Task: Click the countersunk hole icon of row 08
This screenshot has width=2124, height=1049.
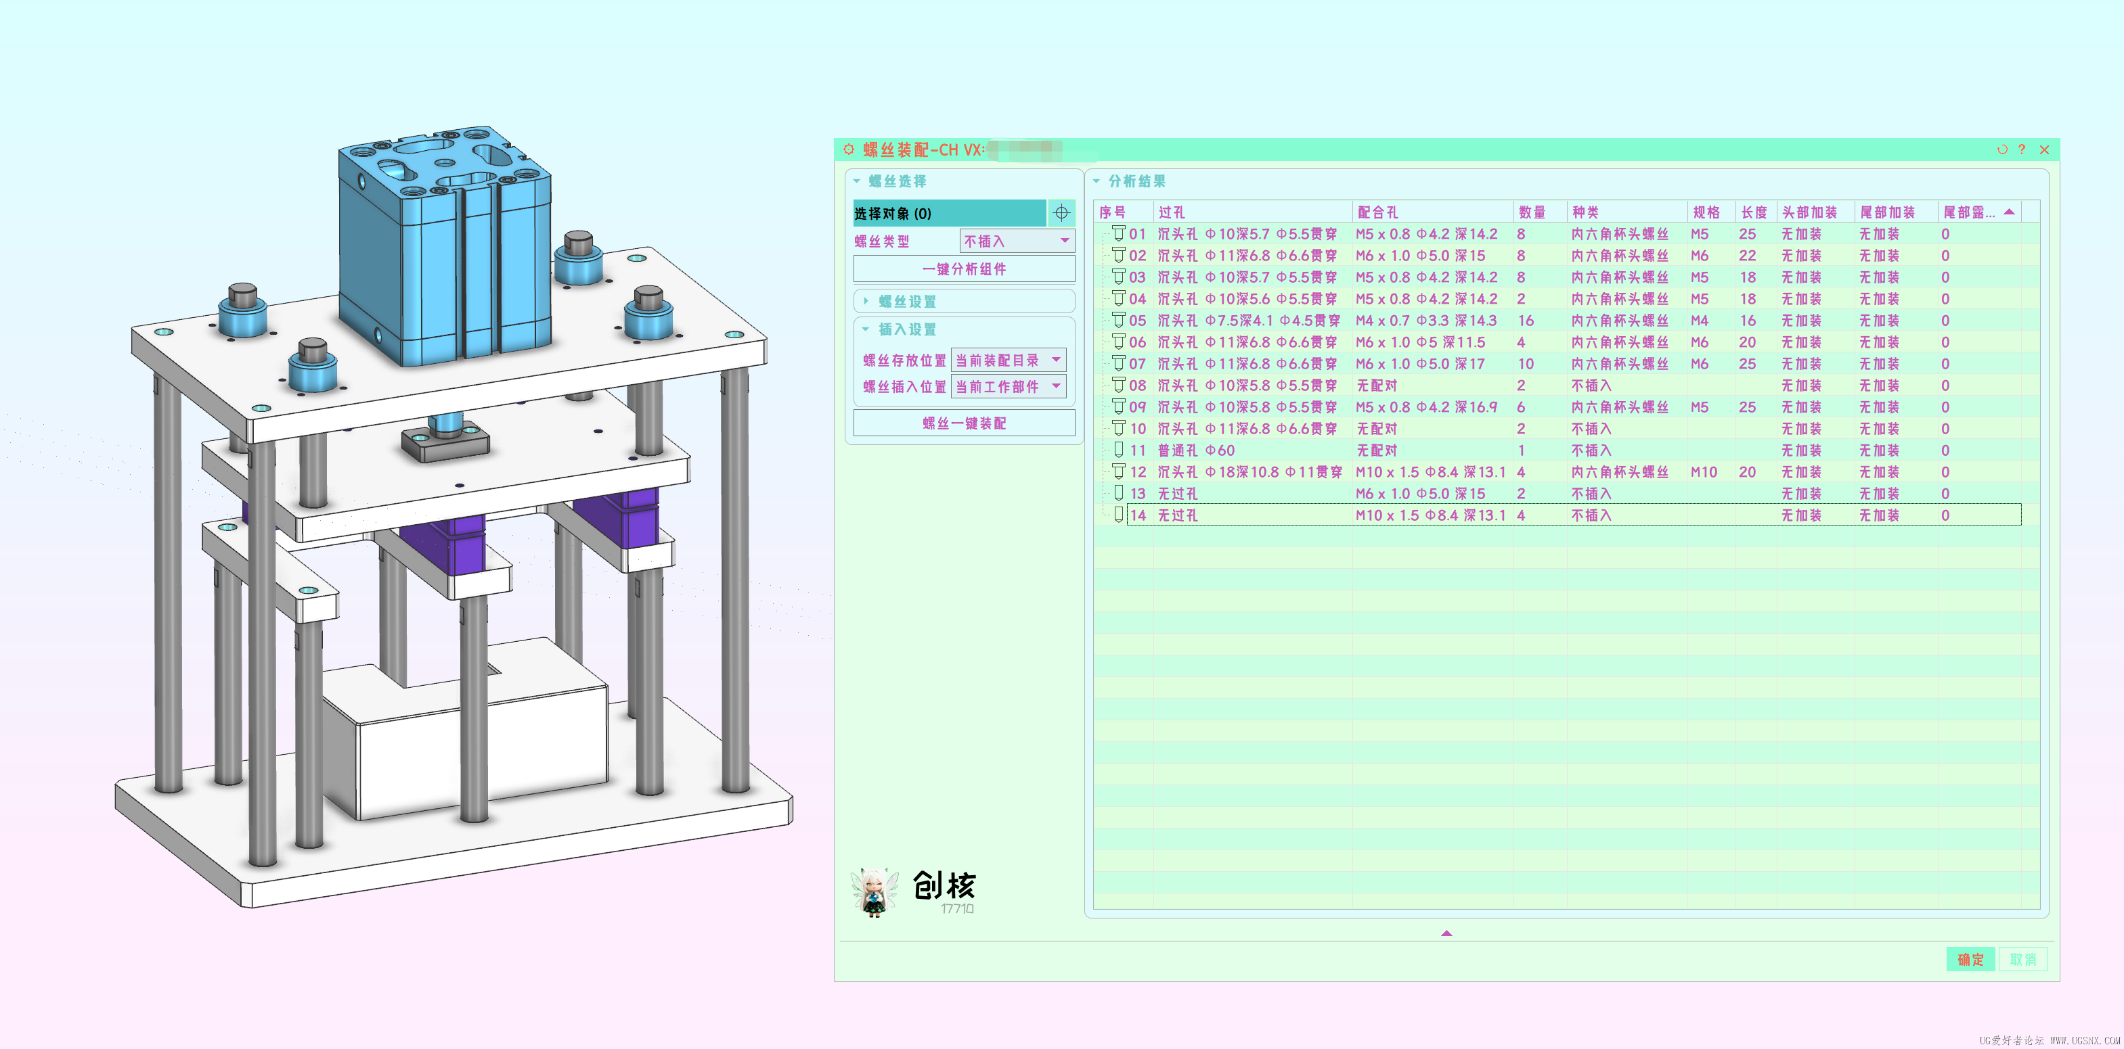Action: coord(1118,384)
